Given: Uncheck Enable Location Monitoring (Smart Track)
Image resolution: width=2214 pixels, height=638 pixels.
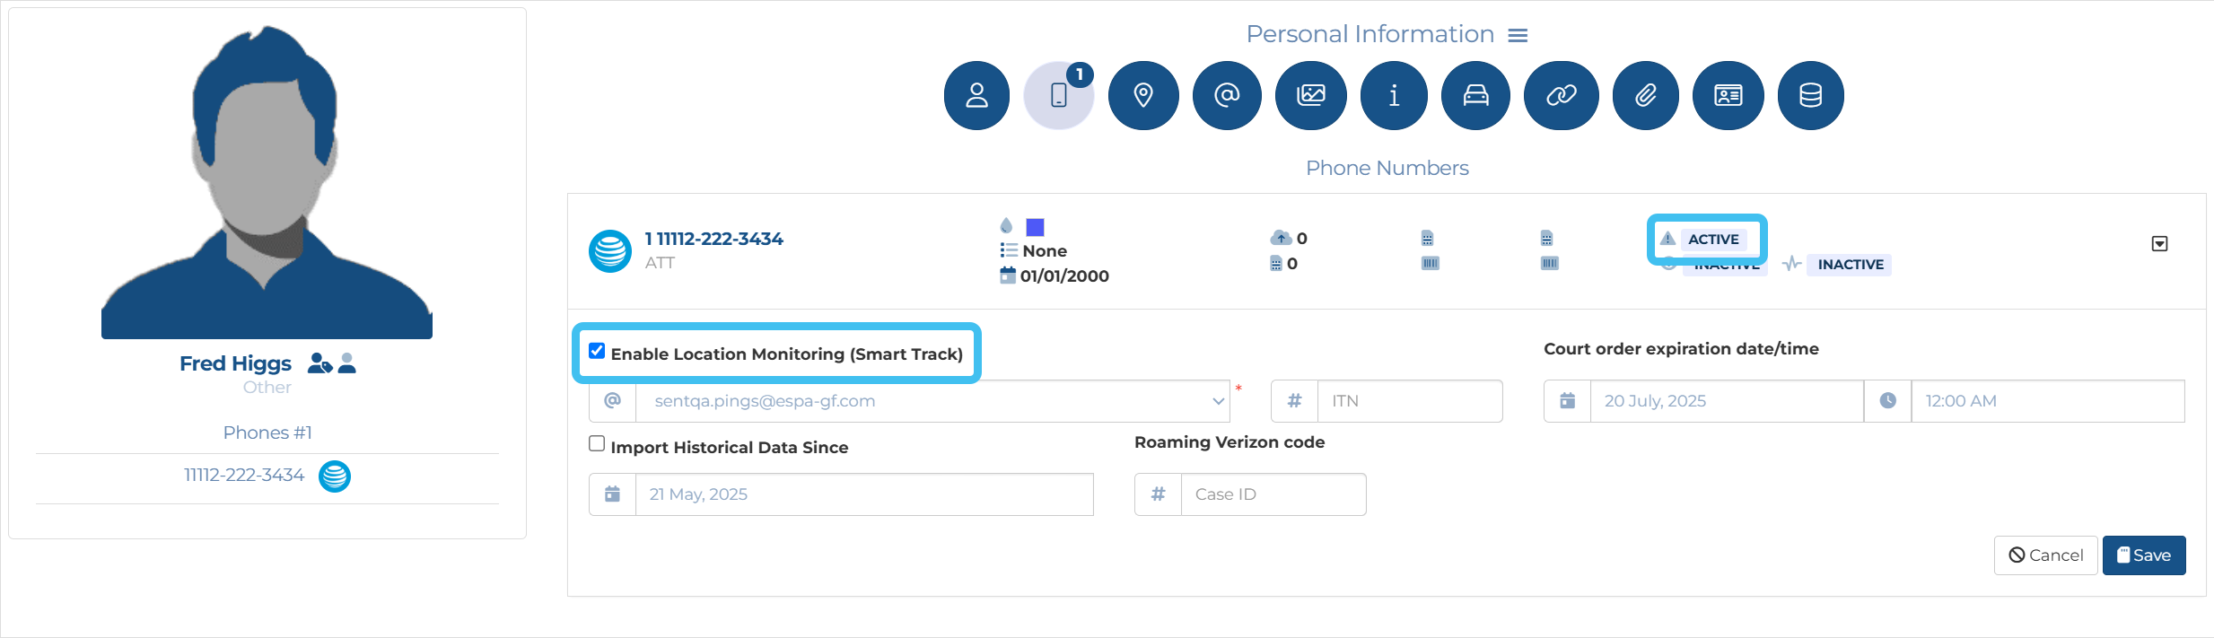Looking at the screenshot, I should tap(597, 351).
